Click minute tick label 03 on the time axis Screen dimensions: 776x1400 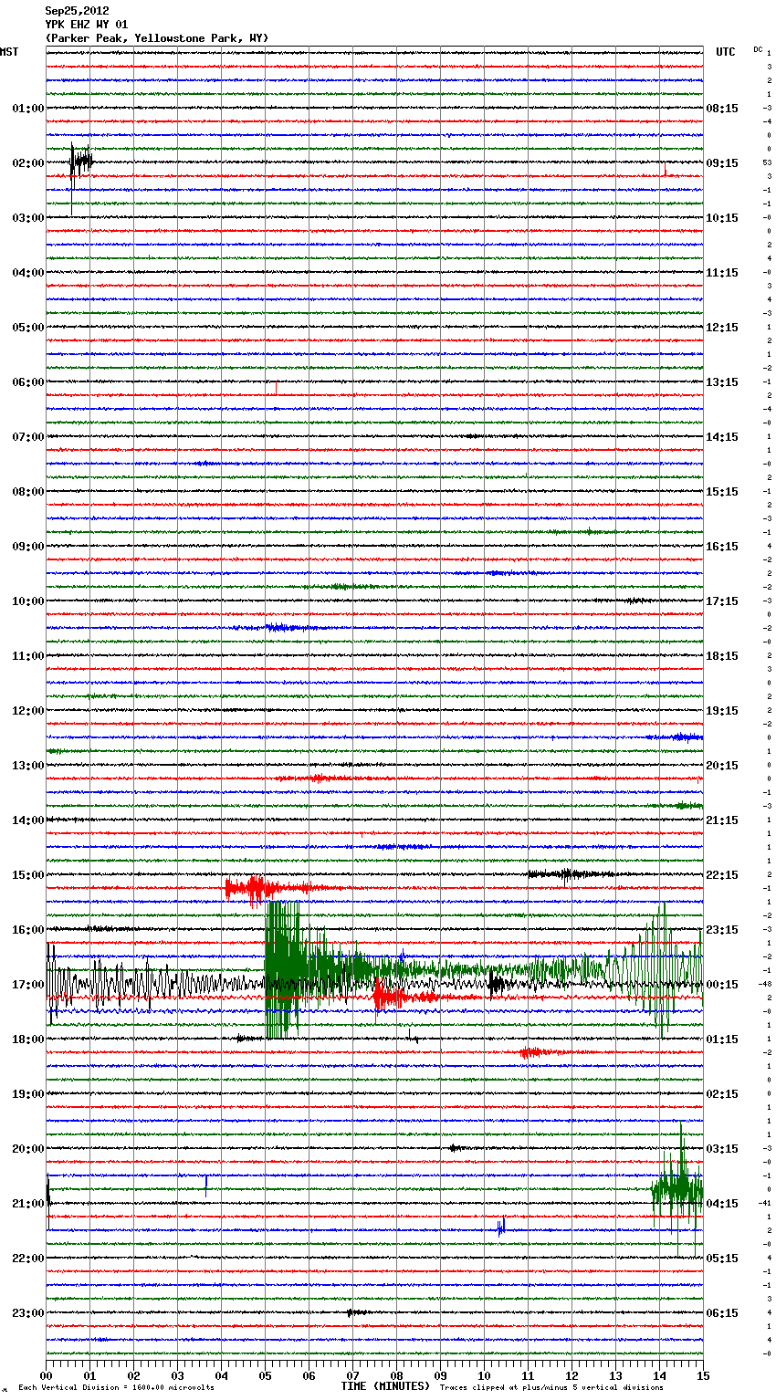(177, 1375)
